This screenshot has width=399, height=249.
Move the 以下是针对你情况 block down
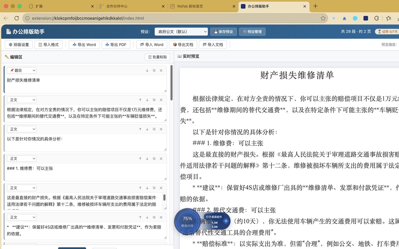(x=147, y=129)
